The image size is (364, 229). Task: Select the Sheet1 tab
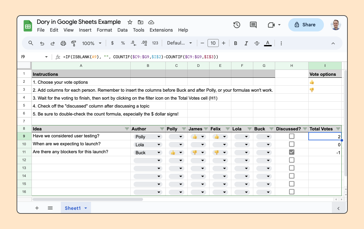pyautogui.click(x=76, y=208)
